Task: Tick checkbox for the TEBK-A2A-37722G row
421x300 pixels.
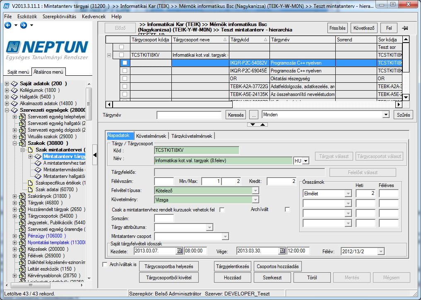Action: coord(125,86)
